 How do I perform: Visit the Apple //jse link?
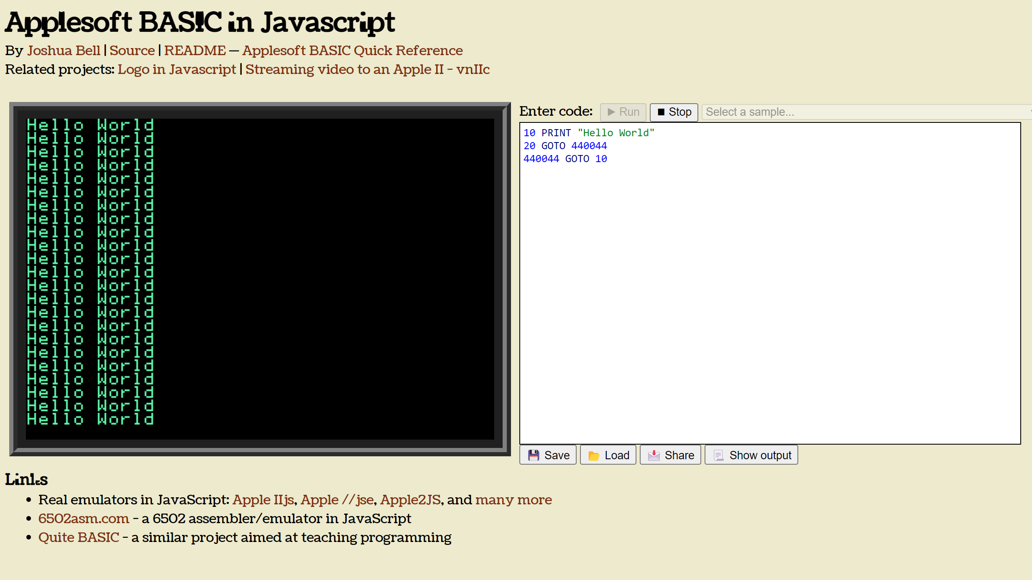tap(337, 500)
